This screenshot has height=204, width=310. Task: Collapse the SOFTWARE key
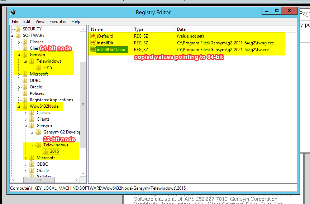point(12,36)
